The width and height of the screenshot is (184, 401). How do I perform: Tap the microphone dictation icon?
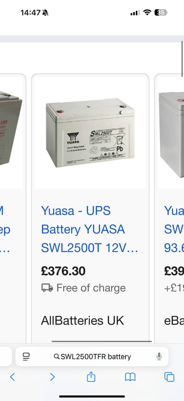click(159, 356)
